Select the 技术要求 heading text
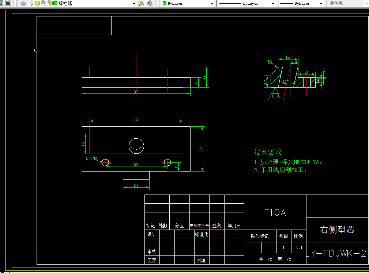This screenshot has height=273, width=369. (267, 152)
